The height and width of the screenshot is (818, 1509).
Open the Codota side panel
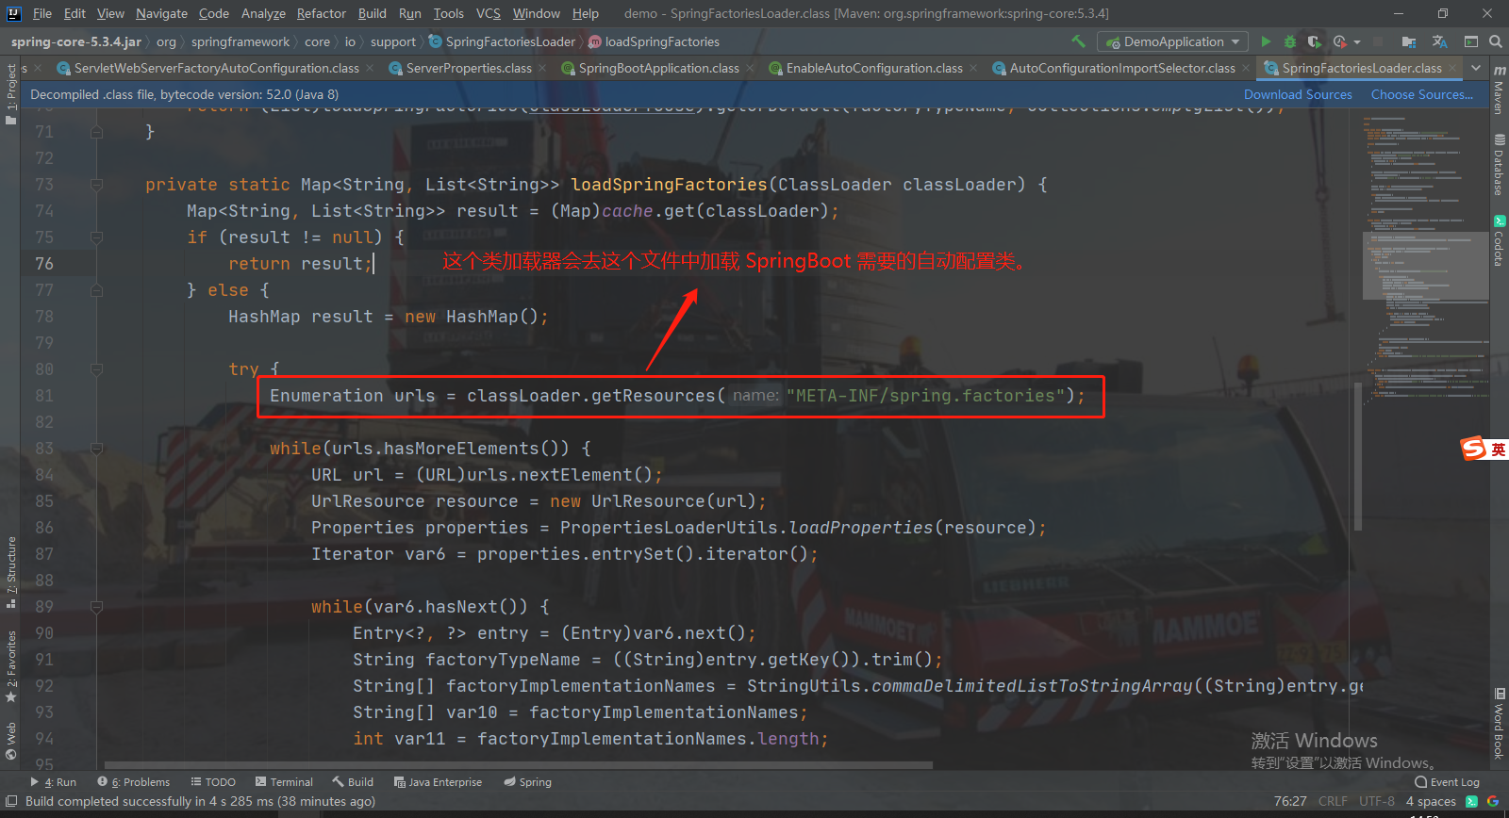click(1499, 241)
